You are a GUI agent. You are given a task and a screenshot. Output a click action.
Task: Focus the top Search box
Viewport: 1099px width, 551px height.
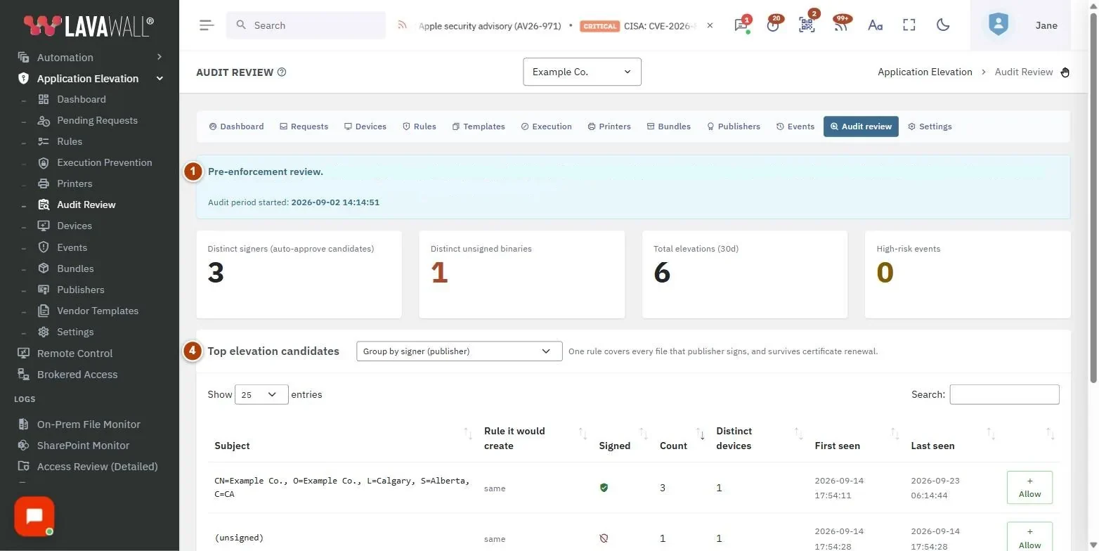point(306,25)
